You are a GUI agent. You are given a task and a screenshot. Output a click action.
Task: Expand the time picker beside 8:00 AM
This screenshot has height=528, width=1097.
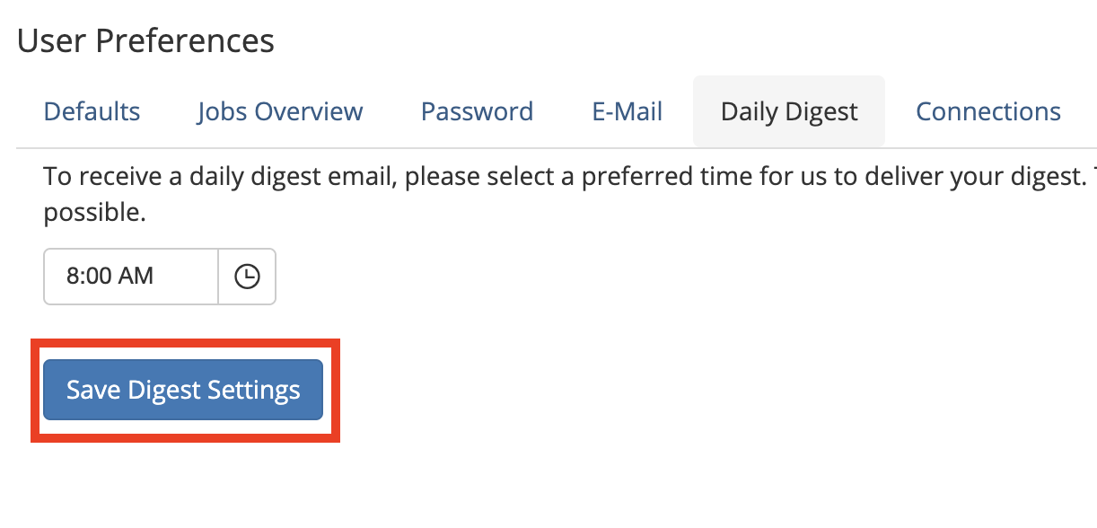[x=247, y=277]
